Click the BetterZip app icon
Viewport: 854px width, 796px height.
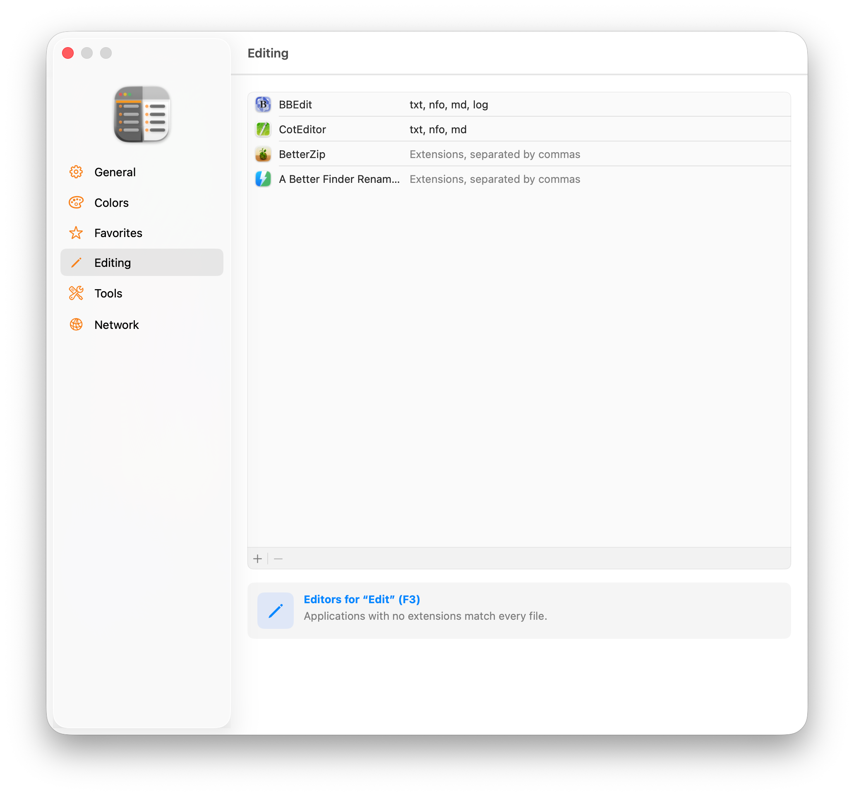pos(263,154)
